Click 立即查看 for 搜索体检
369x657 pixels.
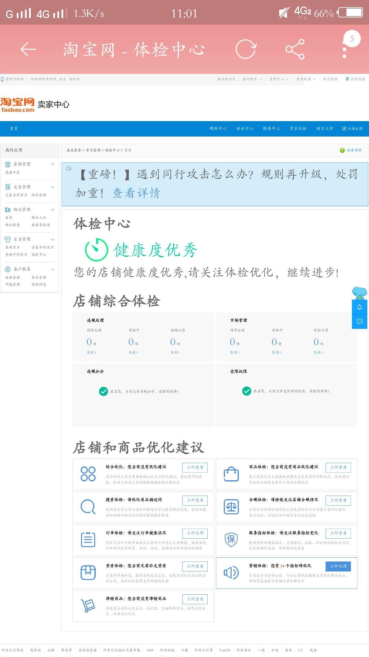pos(195,500)
